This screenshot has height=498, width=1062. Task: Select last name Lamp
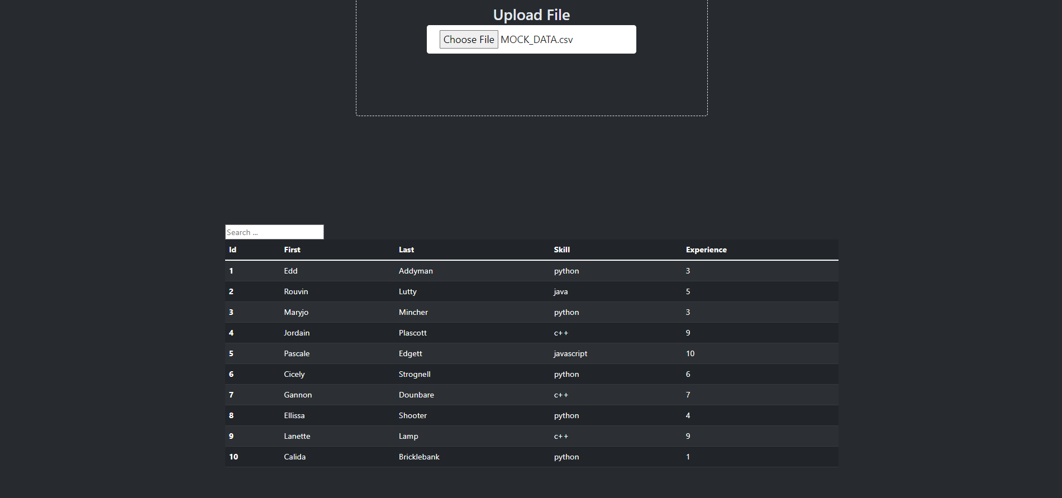tap(408, 436)
